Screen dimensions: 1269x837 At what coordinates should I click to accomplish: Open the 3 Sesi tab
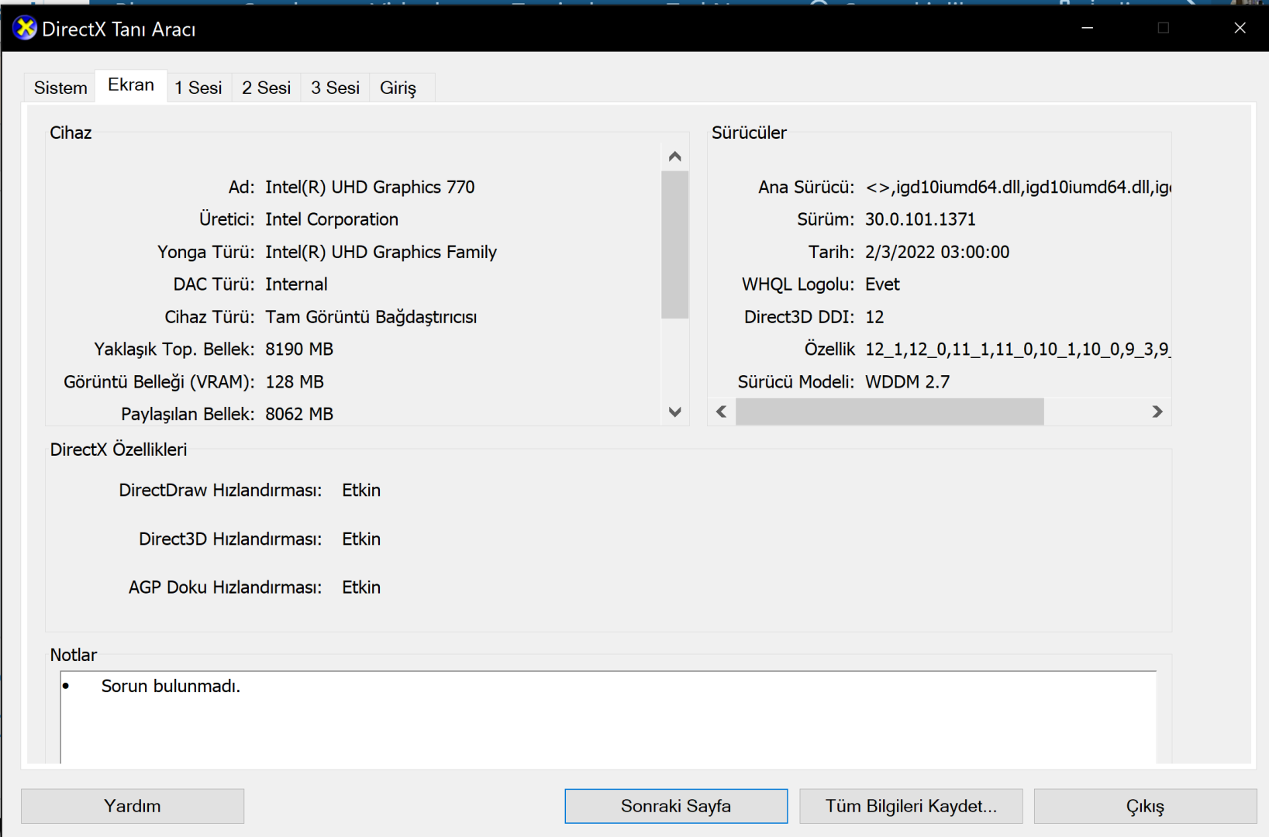point(335,88)
